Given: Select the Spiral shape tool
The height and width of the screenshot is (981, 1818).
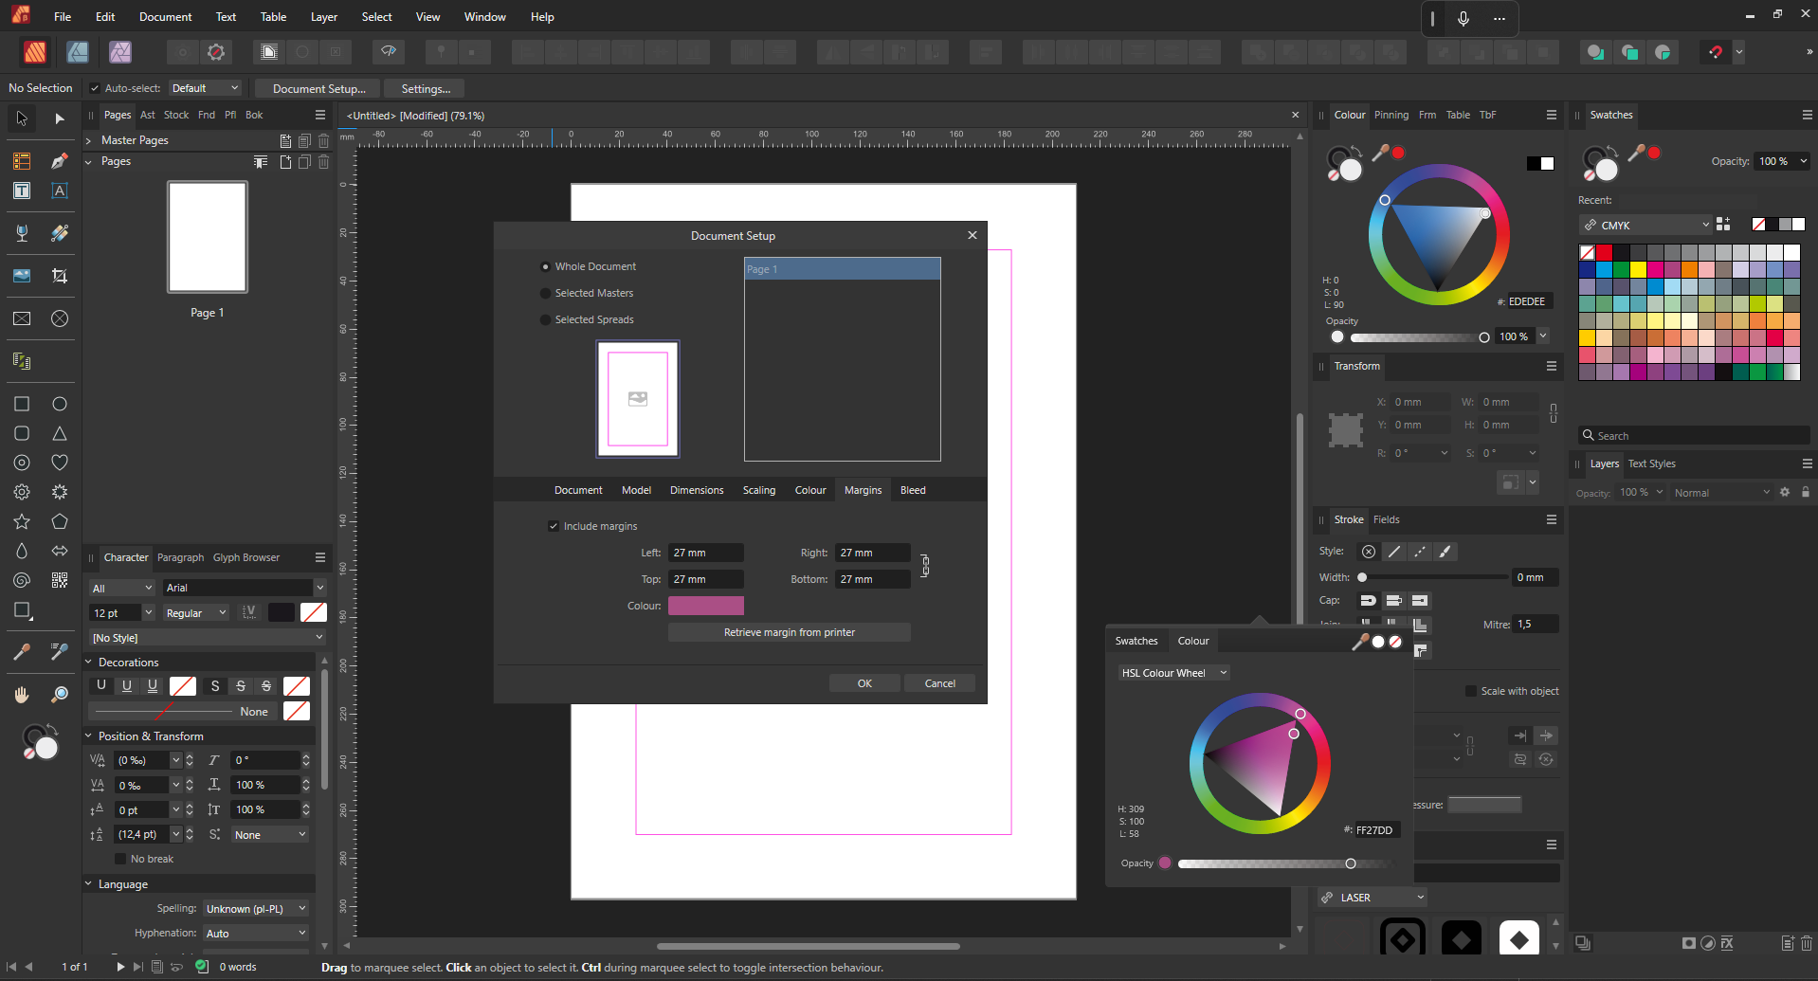Looking at the screenshot, I should [22, 580].
